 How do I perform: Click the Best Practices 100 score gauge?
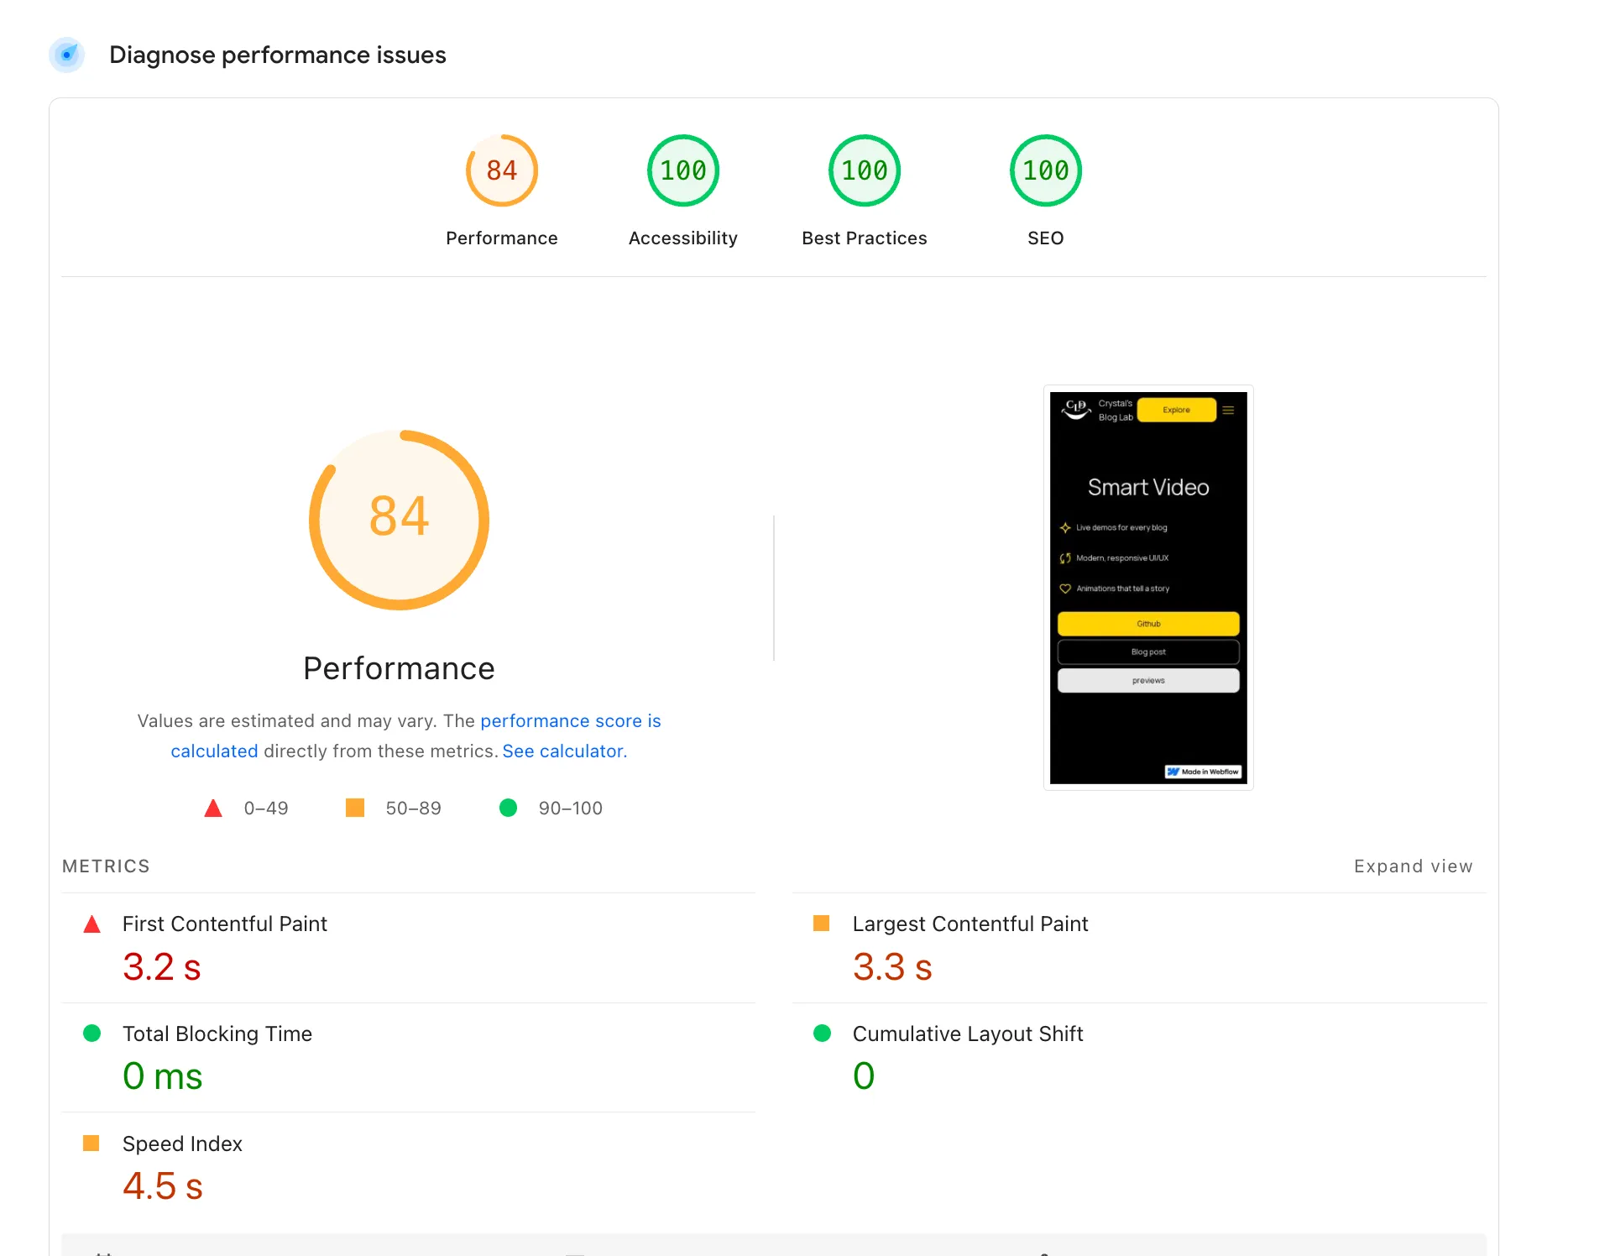(864, 171)
